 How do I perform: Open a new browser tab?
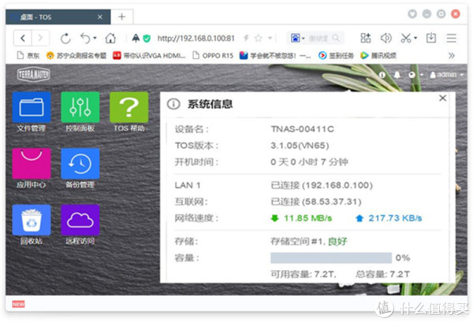(121, 16)
